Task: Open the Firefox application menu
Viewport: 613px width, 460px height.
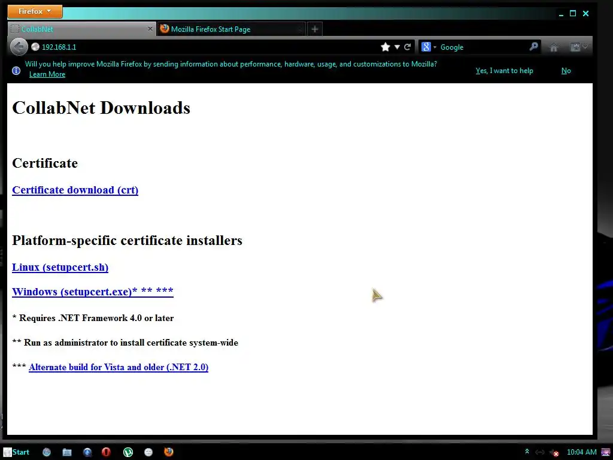Action: (35, 11)
